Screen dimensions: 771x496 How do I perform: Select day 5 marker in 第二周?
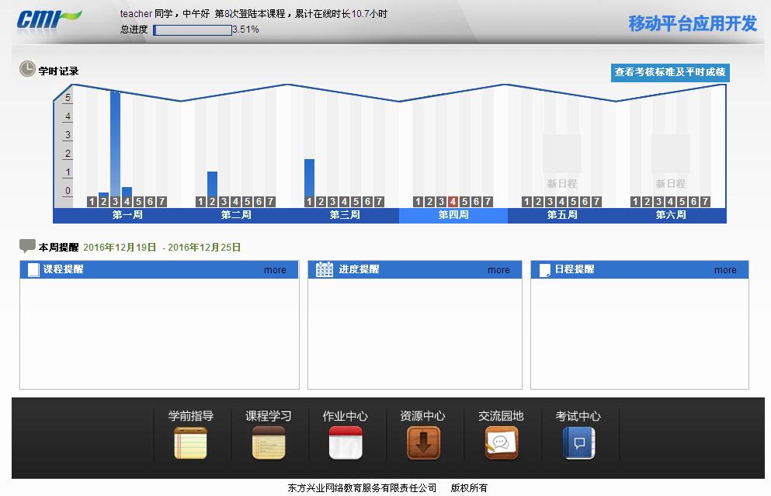[248, 202]
